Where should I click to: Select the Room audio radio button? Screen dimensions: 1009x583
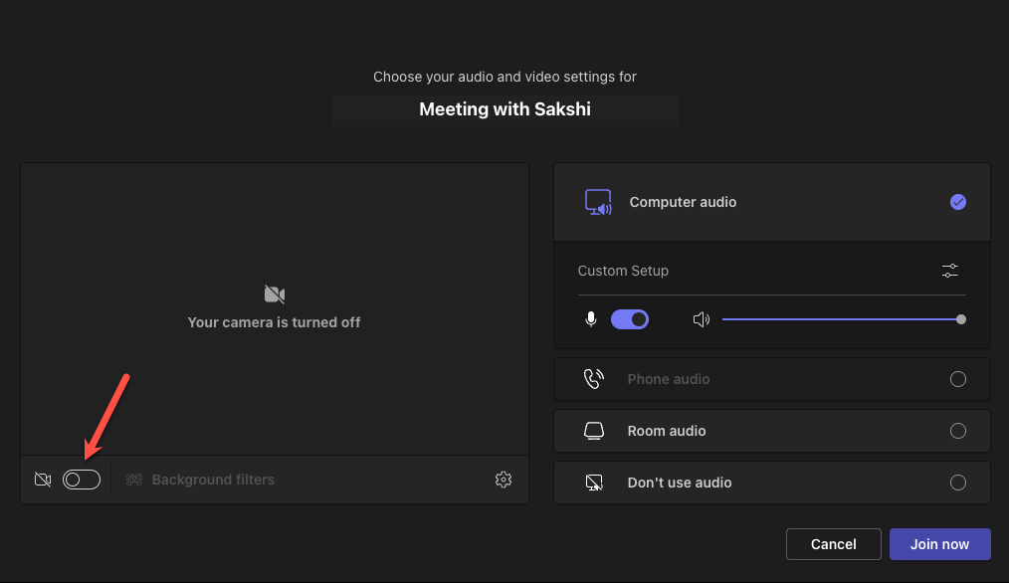click(x=957, y=430)
